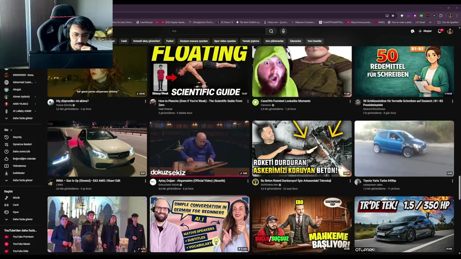Select Futbol filter chip
Image resolution: width=461 pixels, height=259 pixels.
click(x=170, y=41)
